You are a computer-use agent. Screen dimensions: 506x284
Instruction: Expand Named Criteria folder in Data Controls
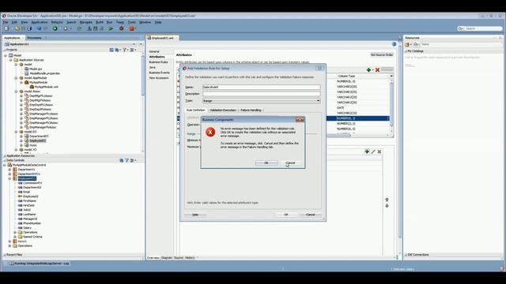point(15,237)
